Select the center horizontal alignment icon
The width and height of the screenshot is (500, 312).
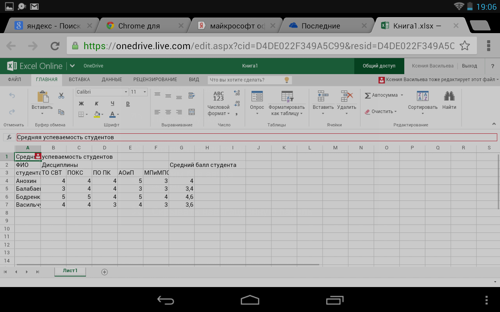168,112
